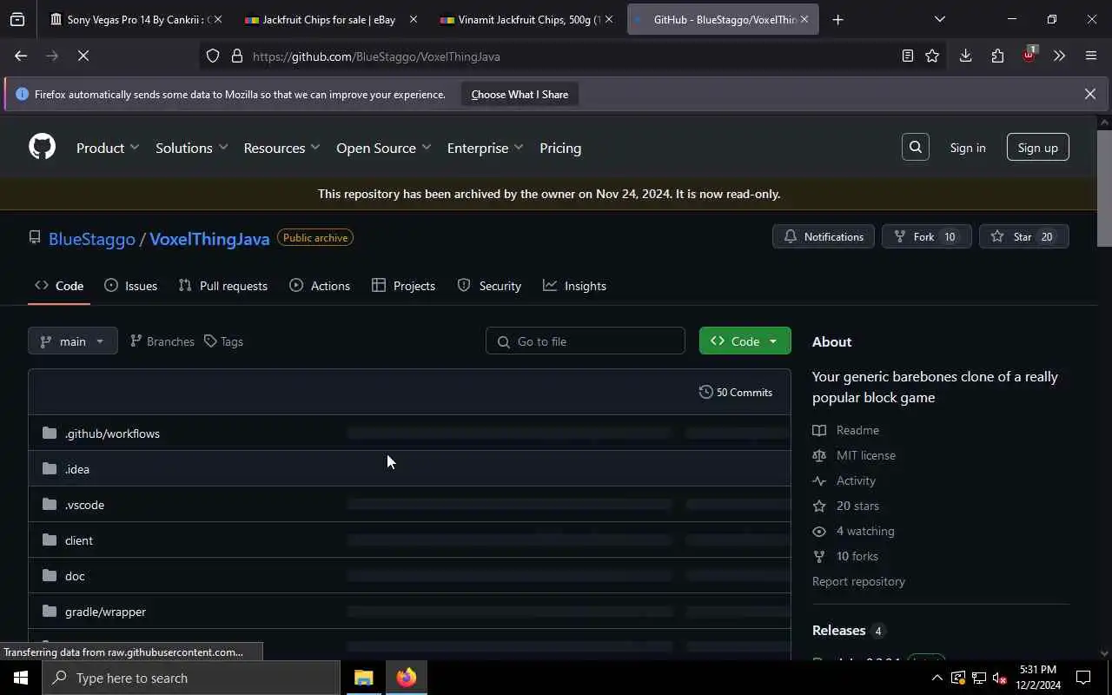
Task: List all tabs dropdown arrow
Action: click(x=939, y=19)
